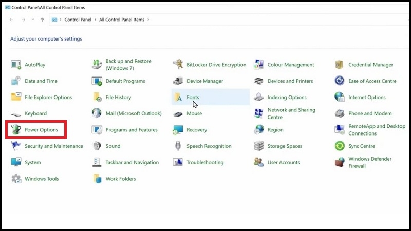Click the Sound speaker icon
This screenshot has height=231, width=411.
click(x=97, y=146)
